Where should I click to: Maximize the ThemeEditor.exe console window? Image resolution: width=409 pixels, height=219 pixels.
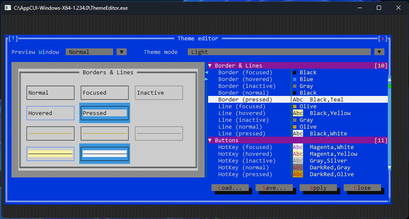coord(379,8)
